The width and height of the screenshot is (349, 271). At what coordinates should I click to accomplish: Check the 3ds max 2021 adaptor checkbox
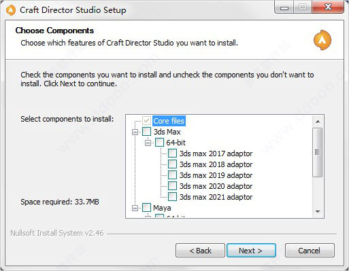coord(172,197)
